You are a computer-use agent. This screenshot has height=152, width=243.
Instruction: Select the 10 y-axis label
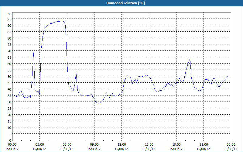(9, 128)
